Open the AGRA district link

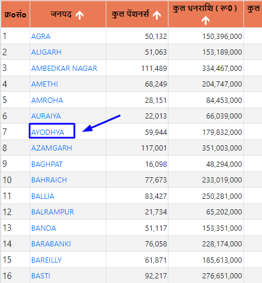point(41,37)
